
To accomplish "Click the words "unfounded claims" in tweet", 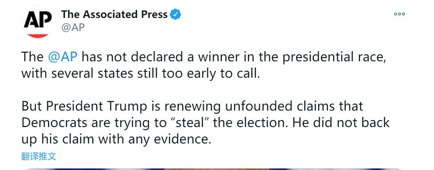I will (272, 106).
